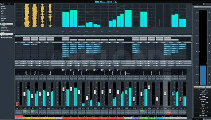
Task: Select Stereo In in the channel tree
Action: [x=3, y=6]
